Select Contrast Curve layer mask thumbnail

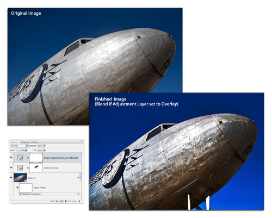pyautogui.click(x=36, y=167)
